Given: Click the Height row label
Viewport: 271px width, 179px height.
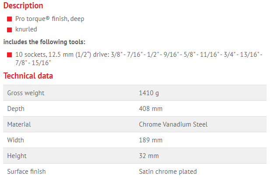Looking at the screenshot, I should [x=17, y=156].
